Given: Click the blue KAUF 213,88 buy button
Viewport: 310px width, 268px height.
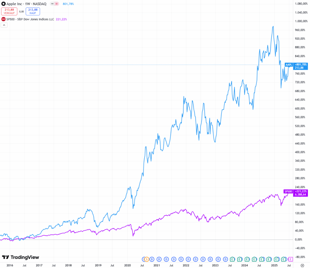Looking at the screenshot, I should pyautogui.click(x=33, y=11).
